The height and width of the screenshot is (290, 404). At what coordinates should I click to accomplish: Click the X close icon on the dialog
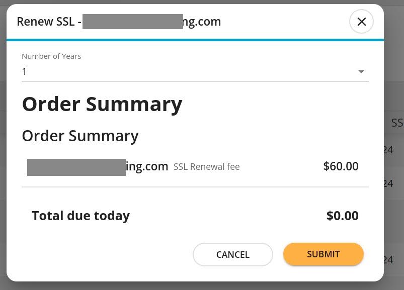tap(361, 22)
